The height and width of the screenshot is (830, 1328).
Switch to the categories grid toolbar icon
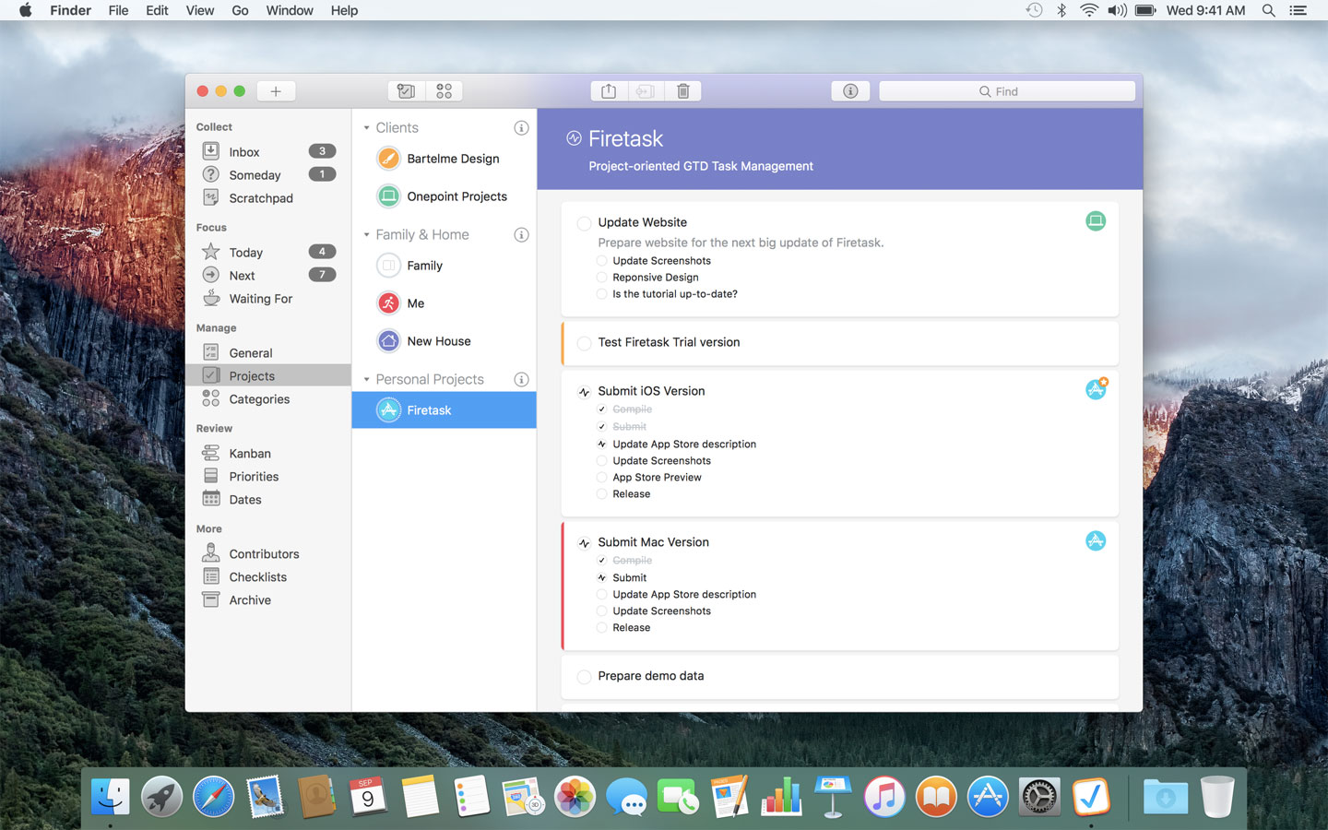click(444, 91)
